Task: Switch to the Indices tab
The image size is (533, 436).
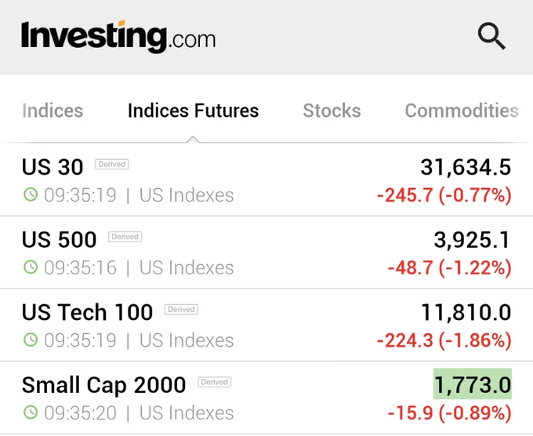Action: point(53,111)
